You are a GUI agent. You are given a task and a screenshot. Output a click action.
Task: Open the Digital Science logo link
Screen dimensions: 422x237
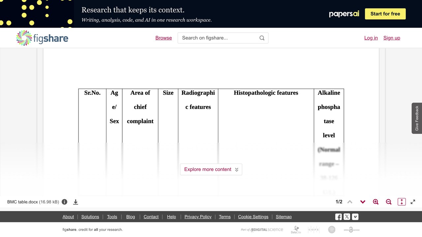pyautogui.click(x=262, y=230)
